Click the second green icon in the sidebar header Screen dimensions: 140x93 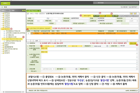[25, 10]
